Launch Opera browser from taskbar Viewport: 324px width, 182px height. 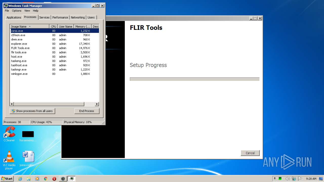pos(54,179)
